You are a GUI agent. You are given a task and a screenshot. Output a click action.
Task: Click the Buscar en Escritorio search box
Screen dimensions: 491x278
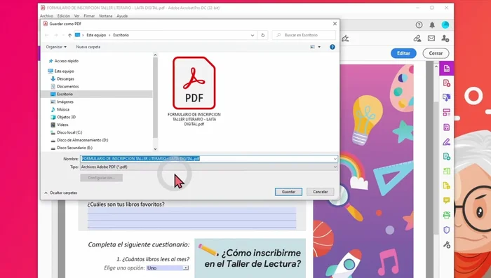(x=304, y=35)
